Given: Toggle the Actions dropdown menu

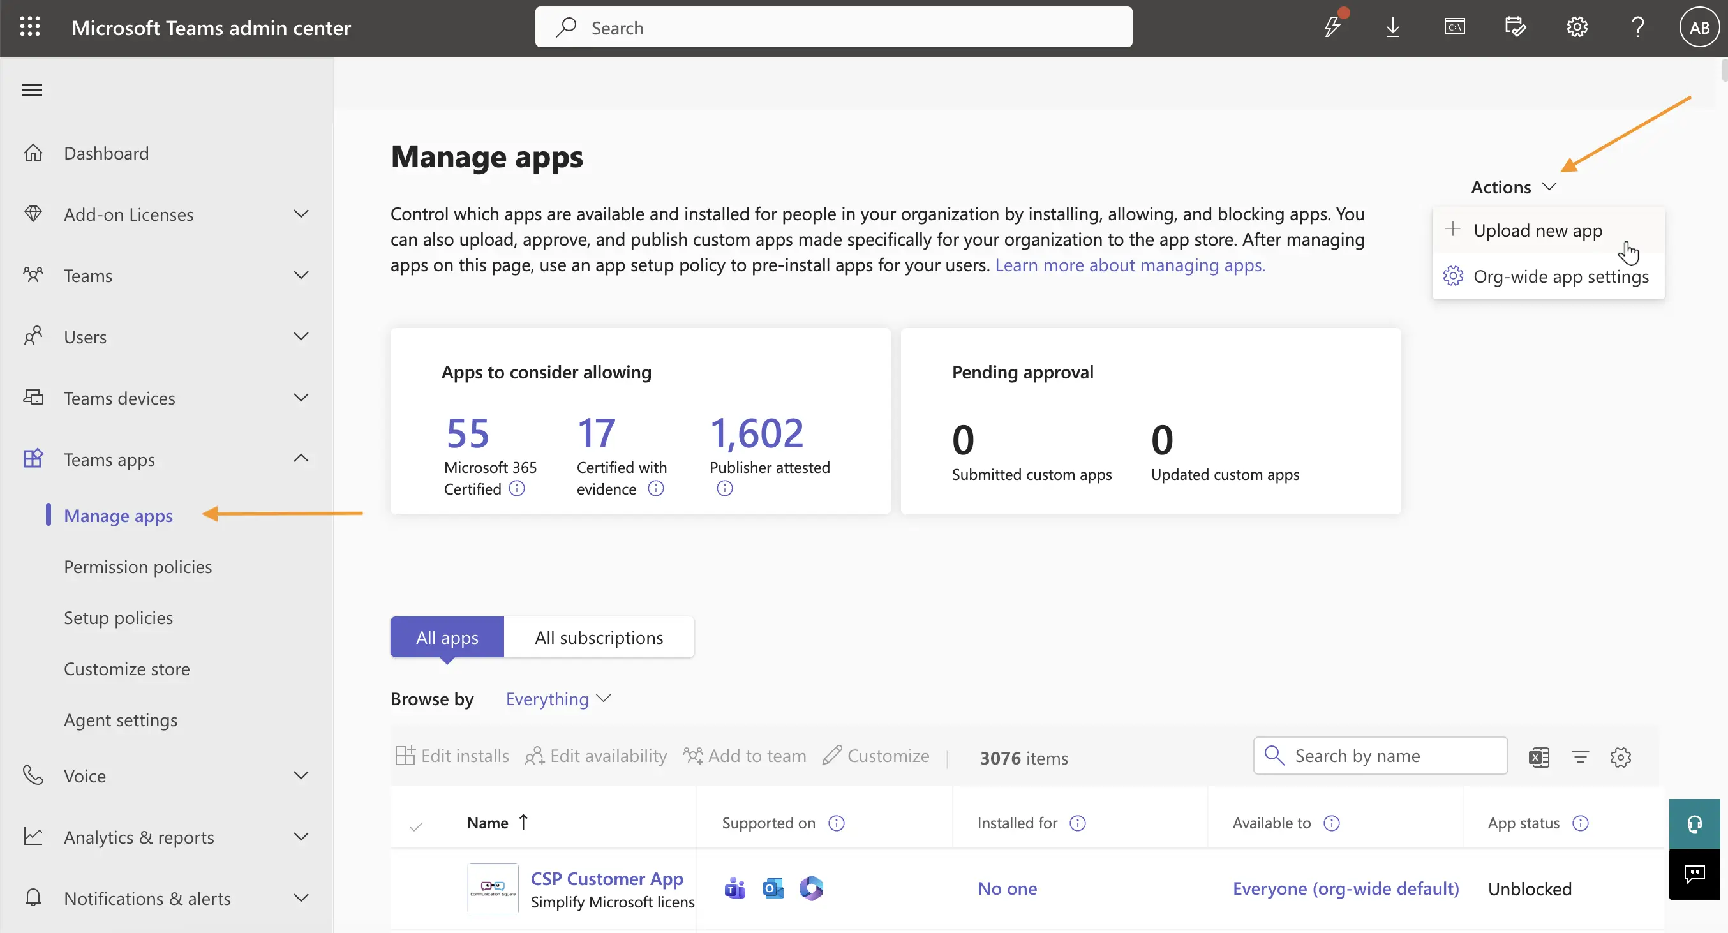Looking at the screenshot, I should pyautogui.click(x=1514, y=186).
